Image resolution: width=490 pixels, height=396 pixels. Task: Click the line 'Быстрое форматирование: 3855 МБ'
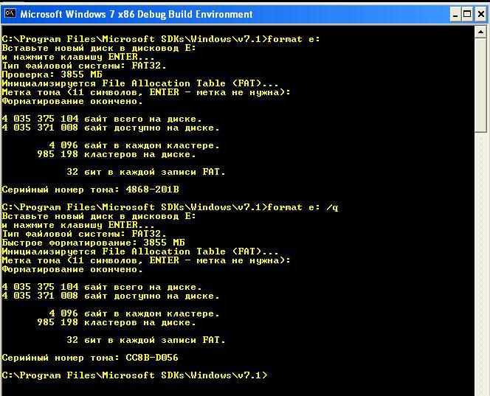tap(94, 243)
